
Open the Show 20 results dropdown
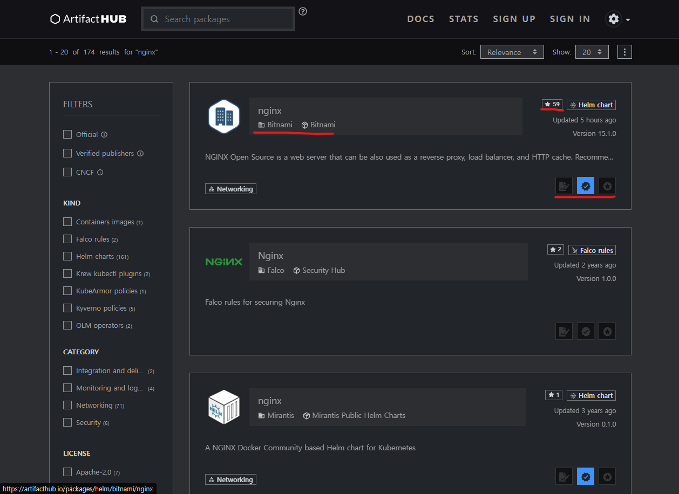(x=592, y=52)
